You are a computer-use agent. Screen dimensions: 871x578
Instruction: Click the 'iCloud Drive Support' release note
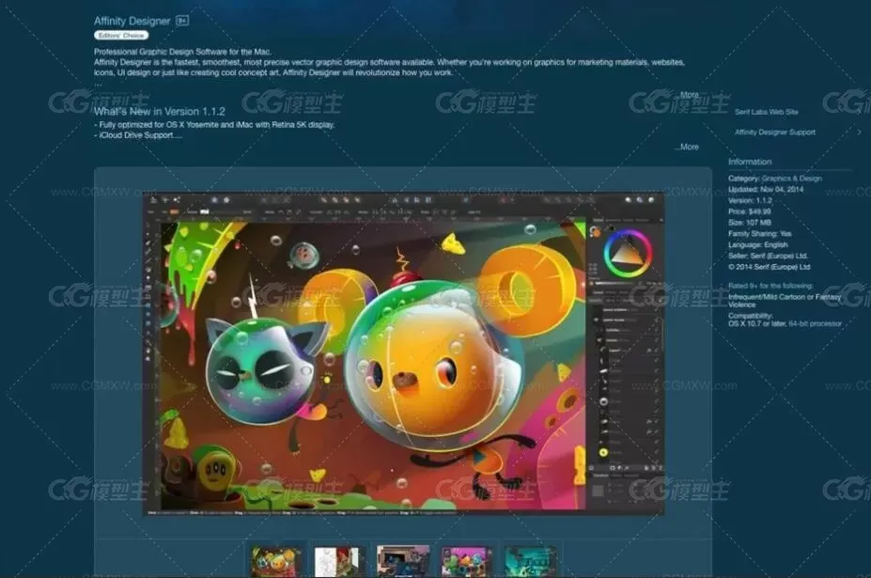(x=138, y=135)
